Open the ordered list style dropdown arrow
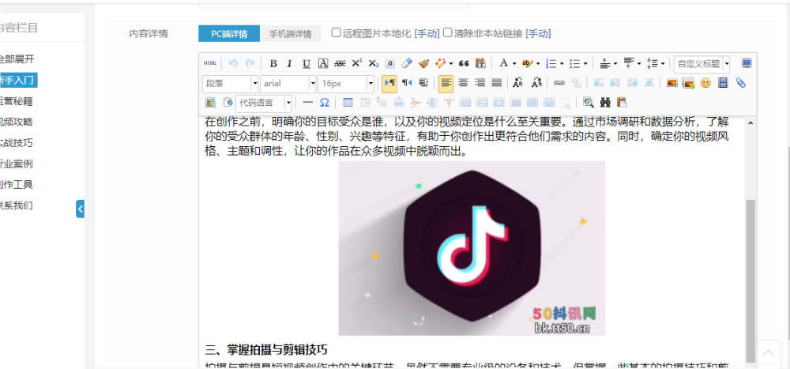 562,63
